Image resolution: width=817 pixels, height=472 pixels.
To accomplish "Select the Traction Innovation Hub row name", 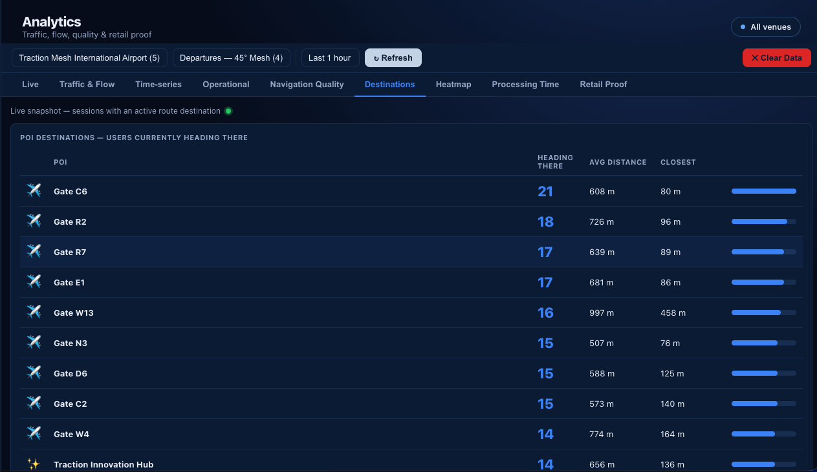I will tap(103, 465).
